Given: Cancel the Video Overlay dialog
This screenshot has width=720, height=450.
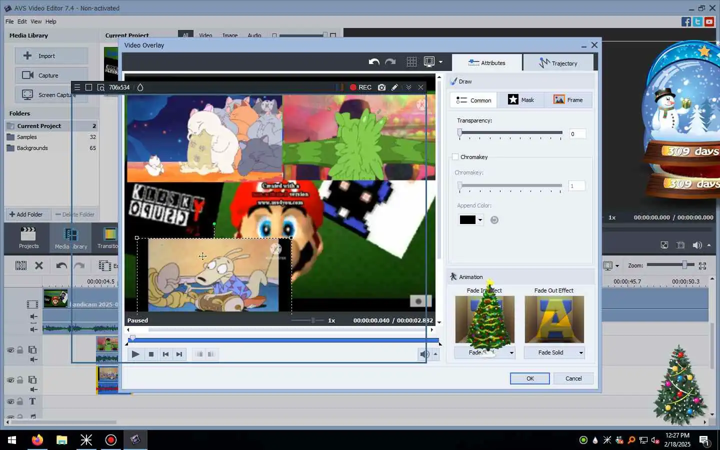Looking at the screenshot, I should tap(573, 378).
